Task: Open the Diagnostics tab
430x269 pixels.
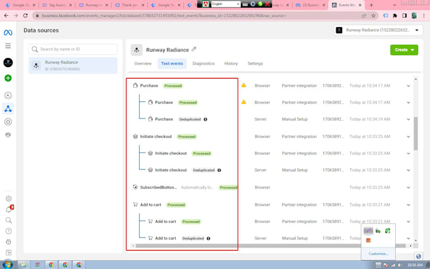Action: (204, 63)
